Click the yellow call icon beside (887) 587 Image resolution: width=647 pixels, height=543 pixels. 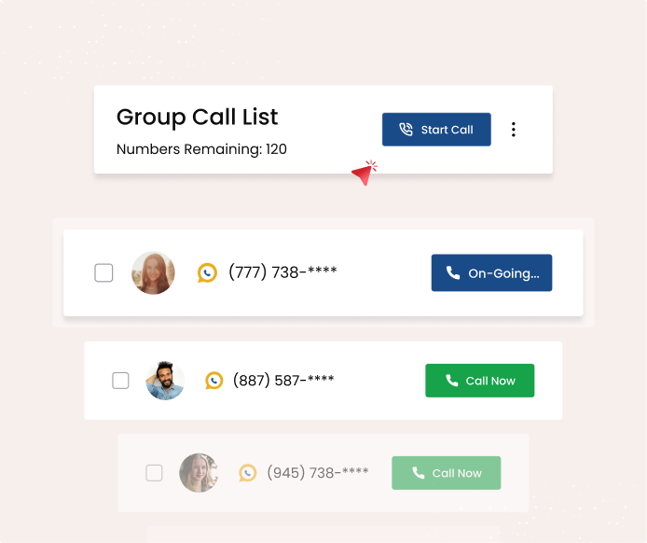tap(214, 381)
